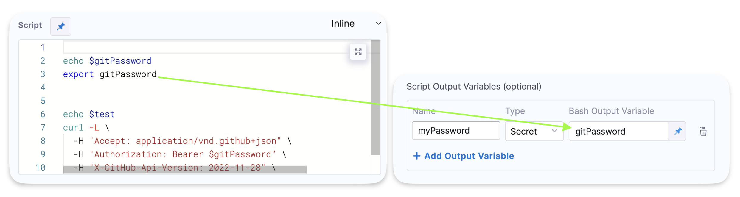The width and height of the screenshot is (740, 197).
Task: Place cursor on empty line 1 of script
Action: point(206,47)
